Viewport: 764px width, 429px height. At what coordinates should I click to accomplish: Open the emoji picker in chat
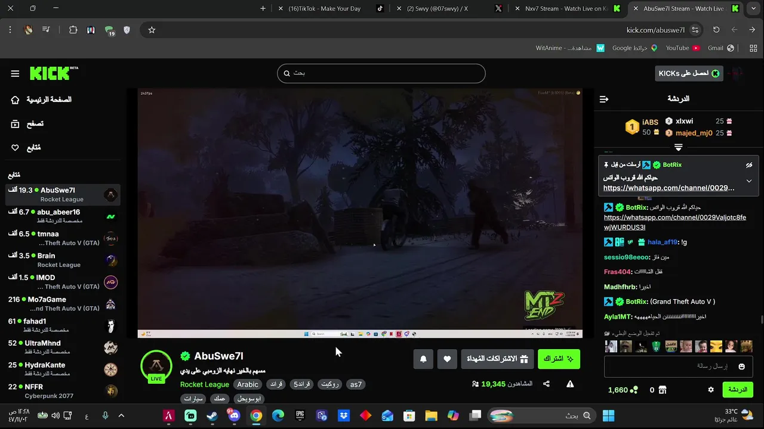(x=742, y=366)
